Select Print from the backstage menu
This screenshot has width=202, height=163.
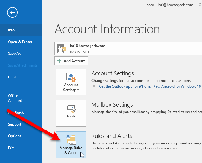(12, 77)
